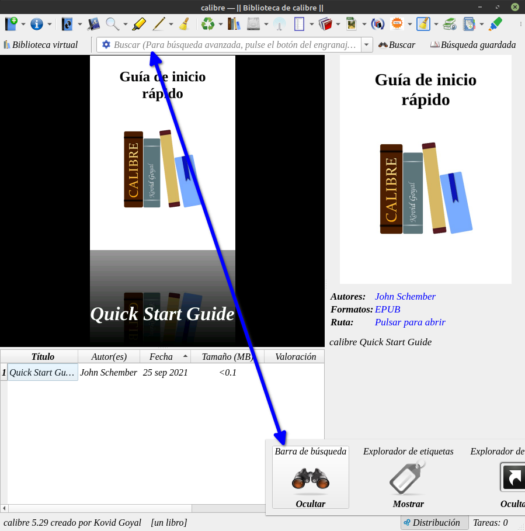The image size is (525, 531).
Task: Open the search history dropdown arrow
Action: (366, 45)
